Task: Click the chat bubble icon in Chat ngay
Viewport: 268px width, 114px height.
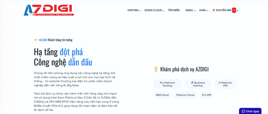Action: 243,111
